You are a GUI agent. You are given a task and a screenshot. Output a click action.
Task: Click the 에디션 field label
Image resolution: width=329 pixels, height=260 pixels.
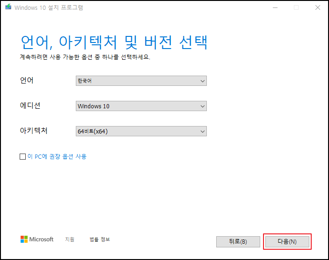click(30, 105)
